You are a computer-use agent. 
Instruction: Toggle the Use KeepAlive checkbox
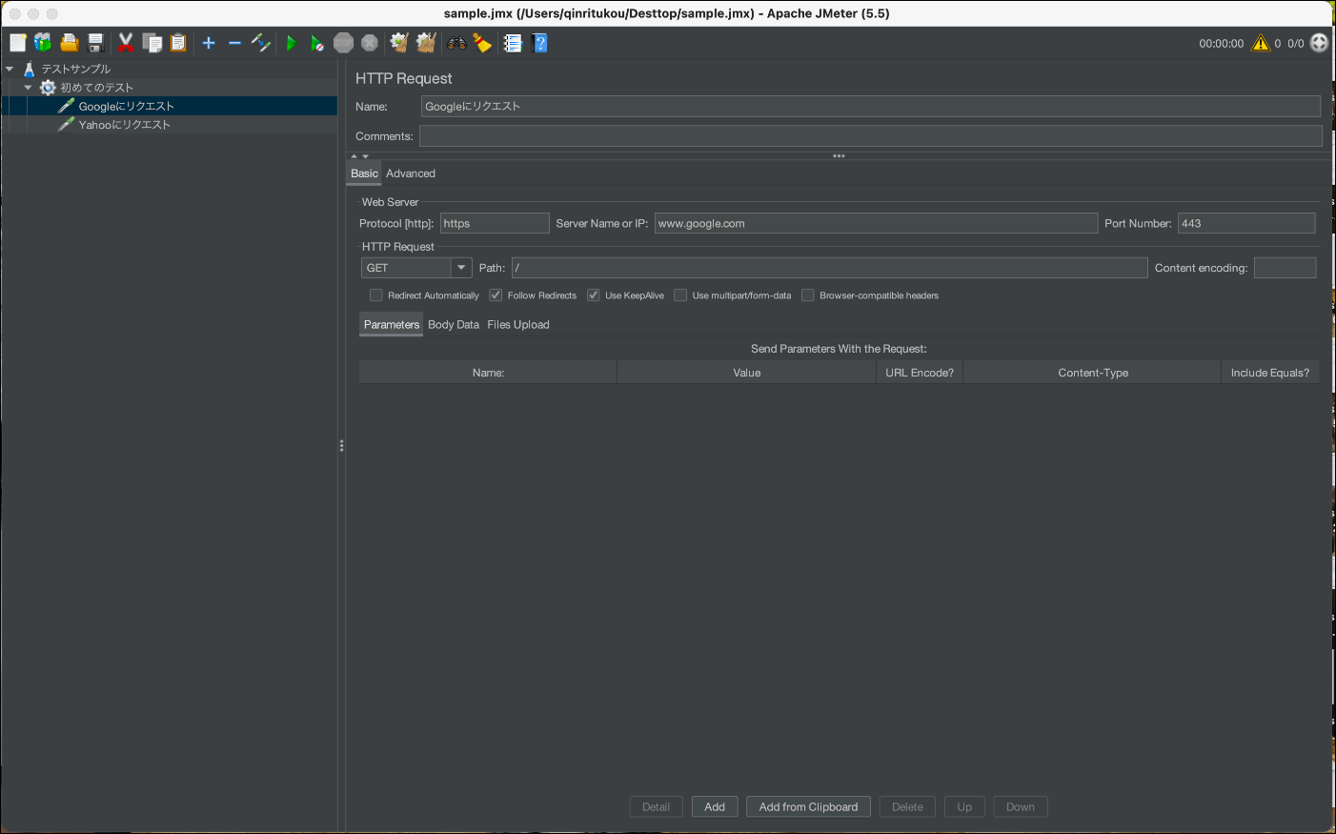click(x=594, y=295)
